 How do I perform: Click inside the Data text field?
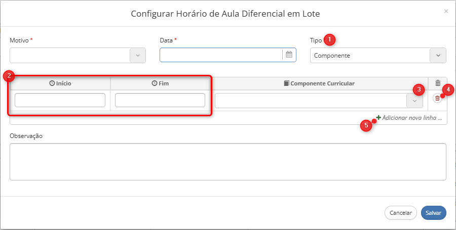point(221,55)
